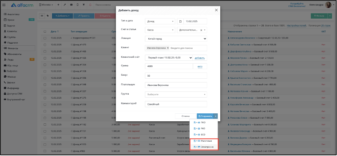Click in the Бонус field

point(176,76)
